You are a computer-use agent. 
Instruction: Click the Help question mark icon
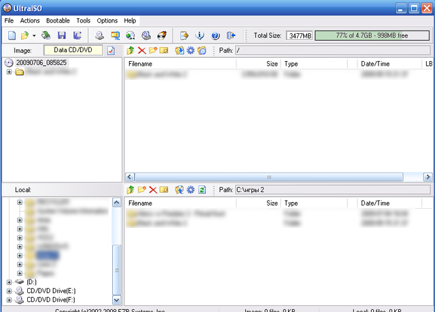tap(215, 35)
